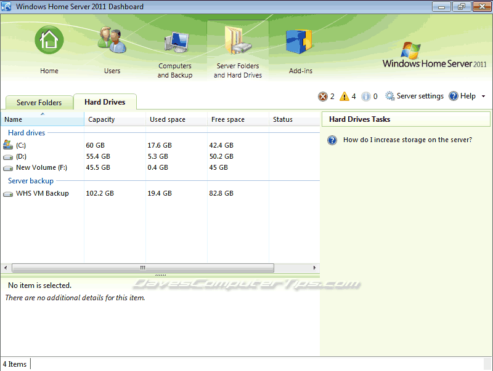Click the blue informational alerts icon
493x371 pixels.
(x=365, y=97)
